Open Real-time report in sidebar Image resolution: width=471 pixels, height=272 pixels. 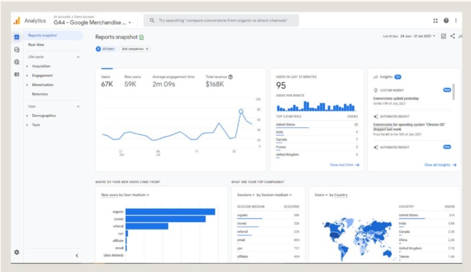pos(36,45)
